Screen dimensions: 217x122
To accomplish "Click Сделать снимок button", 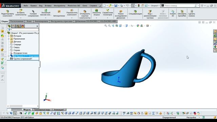I will [x=192, y=13].
